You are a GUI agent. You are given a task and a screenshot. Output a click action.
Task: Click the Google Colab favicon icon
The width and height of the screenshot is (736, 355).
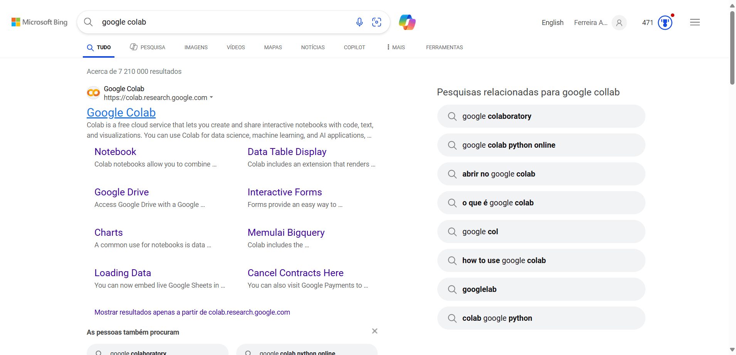pyautogui.click(x=93, y=93)
